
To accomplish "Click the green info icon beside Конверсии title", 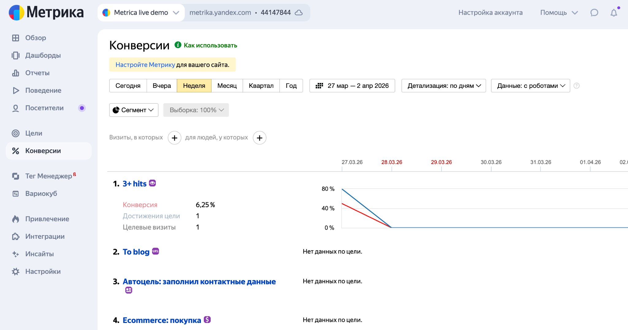I will (178, 45).
